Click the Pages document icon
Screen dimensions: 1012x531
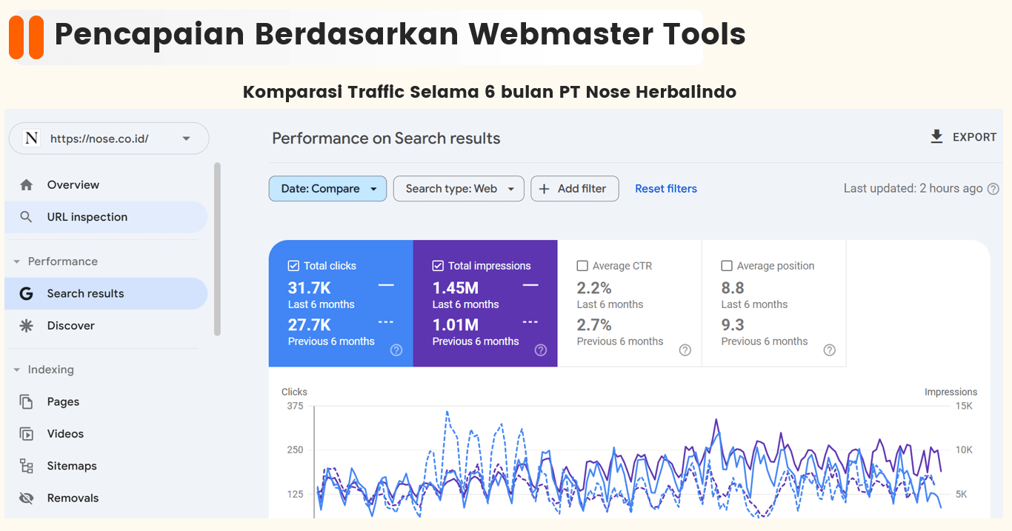point(27,402)
